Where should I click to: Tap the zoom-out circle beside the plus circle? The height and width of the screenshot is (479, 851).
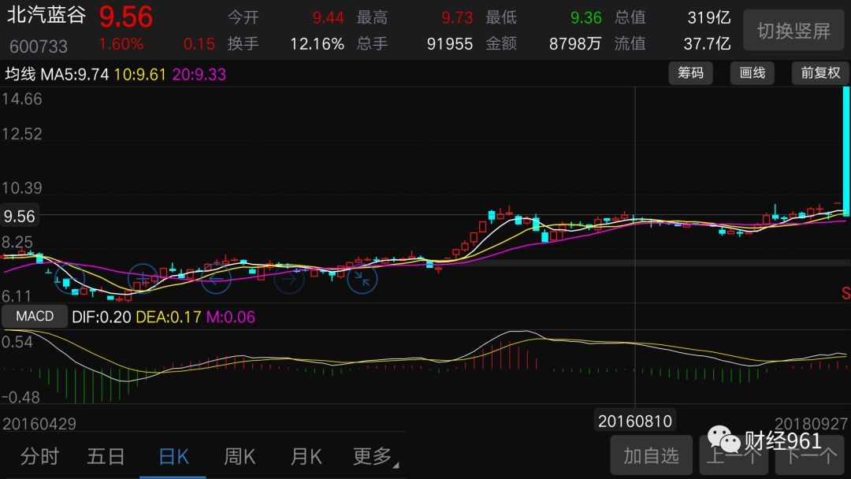coord(69,279)
